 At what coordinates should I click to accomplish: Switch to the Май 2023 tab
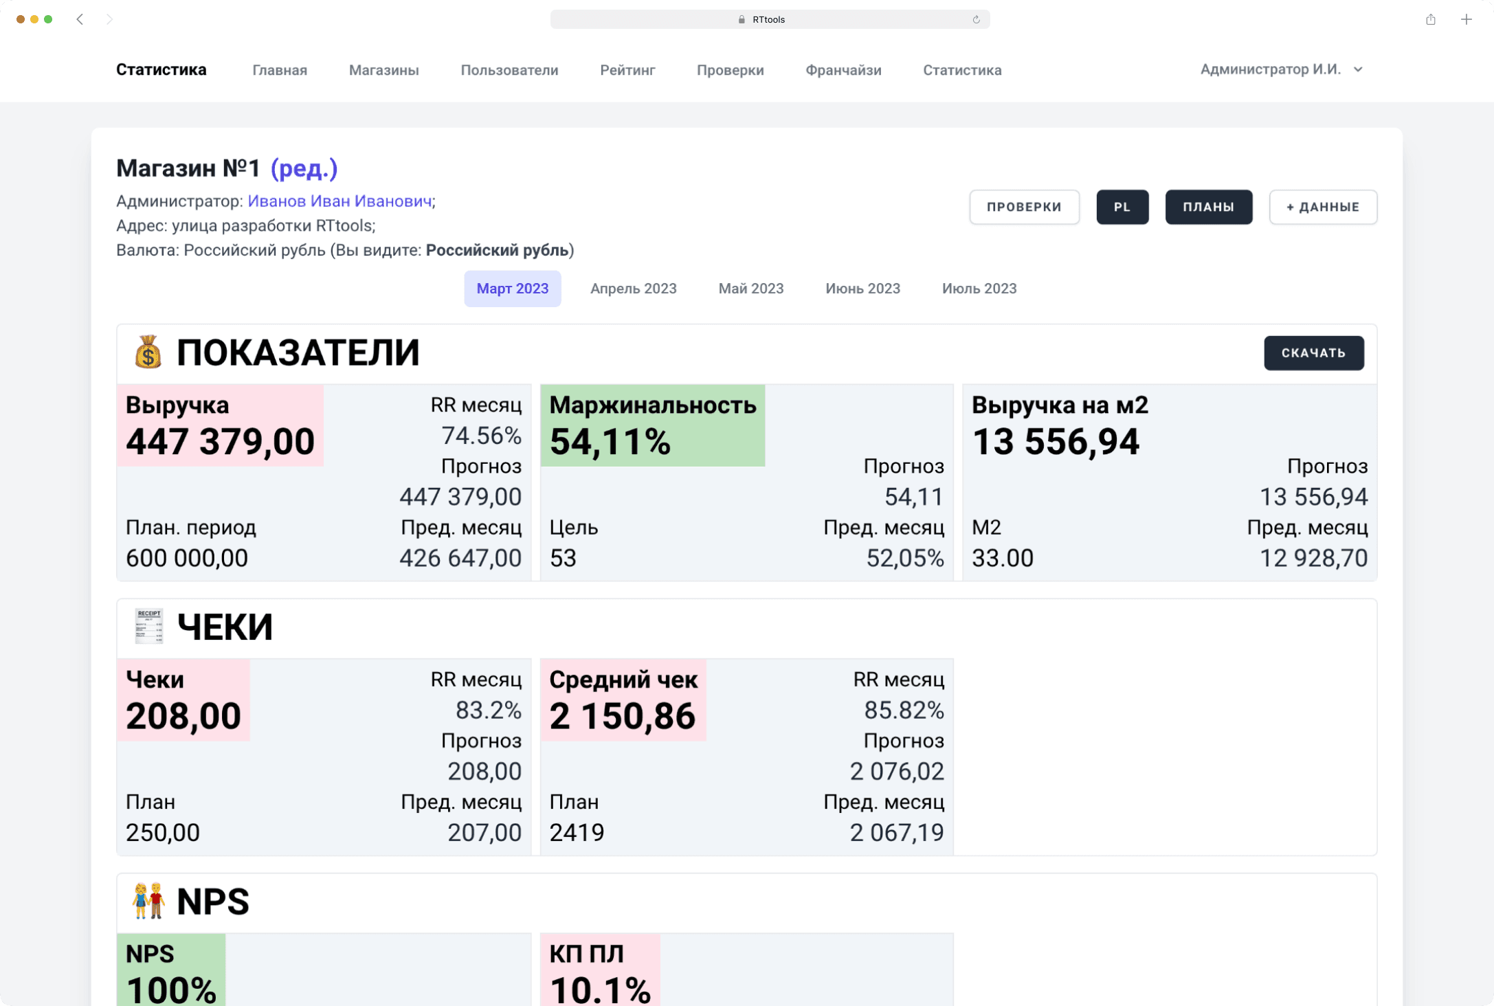click(x=751, y=289)
